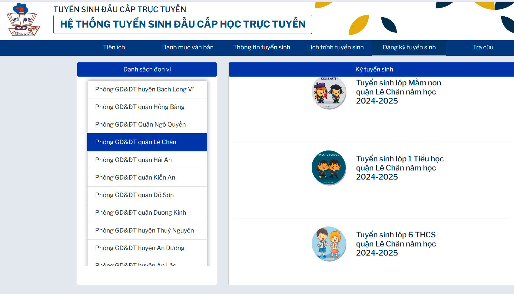The height and width of the screenshot is (294, 514).
Task: Choose Phòng GD&ĐT quận Kiến An
Action: point(135,178)
